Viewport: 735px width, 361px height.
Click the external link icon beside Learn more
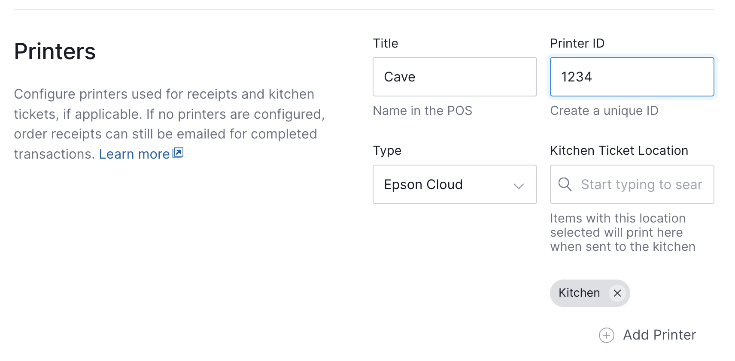177,153
